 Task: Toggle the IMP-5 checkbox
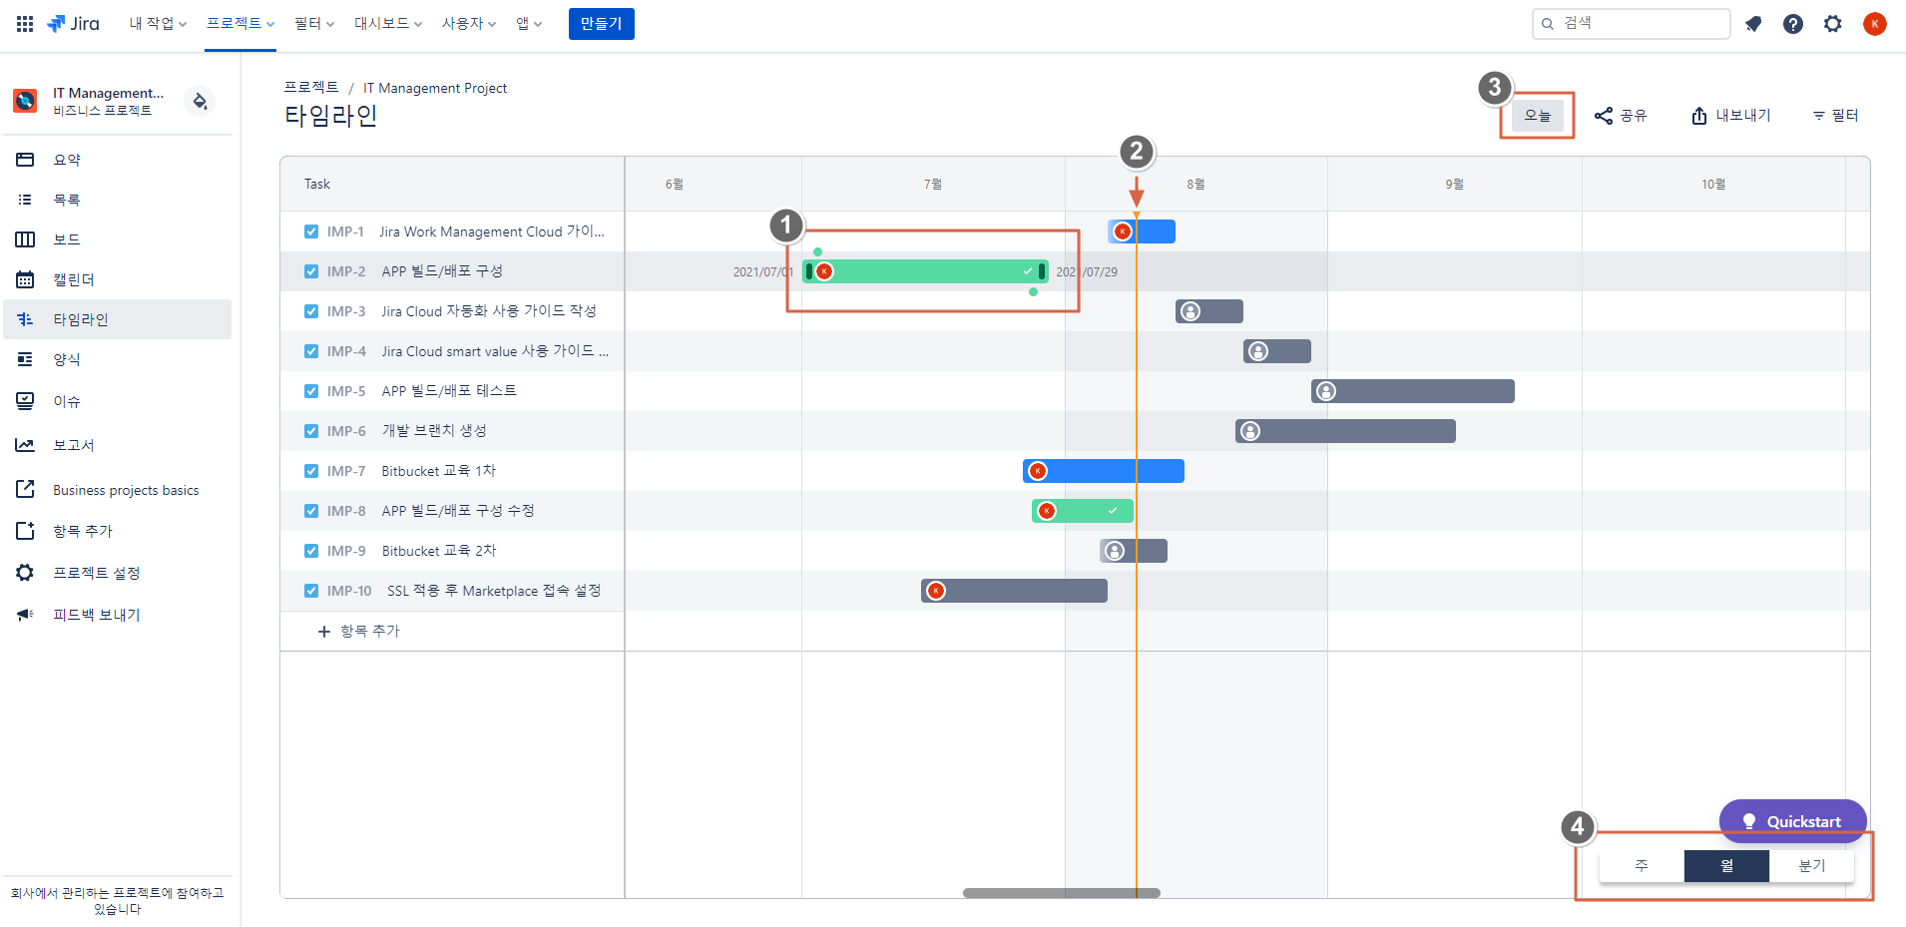(311, 391)
